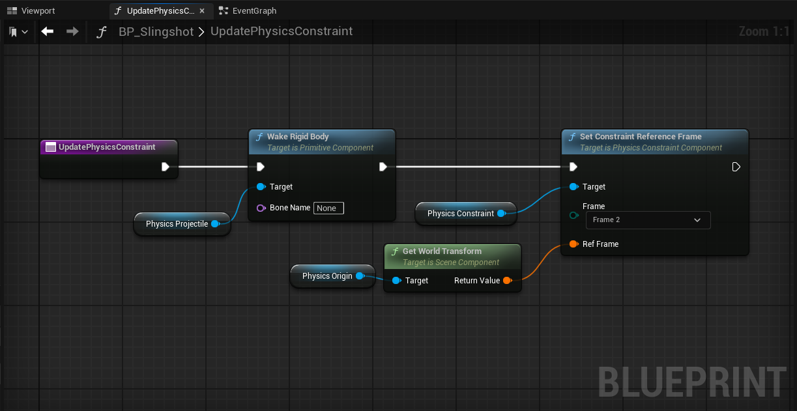Image resolution: width=797 pixels, height=411 pixels.
Task: Click UpdatePhysicsConstraint in the breadcrumb
Action: tap(282, 31)
